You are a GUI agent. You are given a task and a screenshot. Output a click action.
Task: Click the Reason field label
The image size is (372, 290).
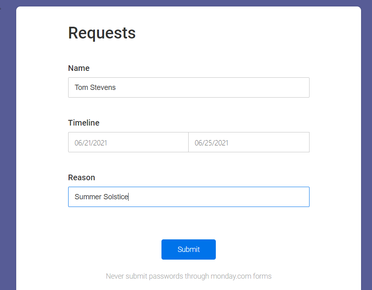click(x=82, y=177)
